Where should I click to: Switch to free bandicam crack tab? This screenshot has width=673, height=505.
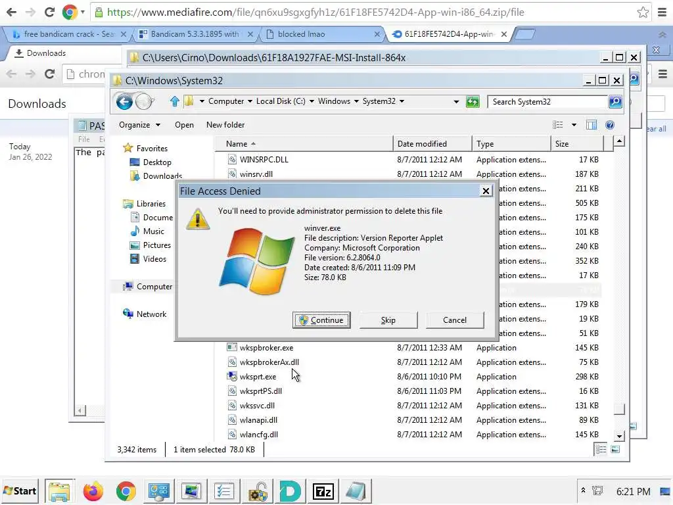pyautogui.click(x=68, y=34)
